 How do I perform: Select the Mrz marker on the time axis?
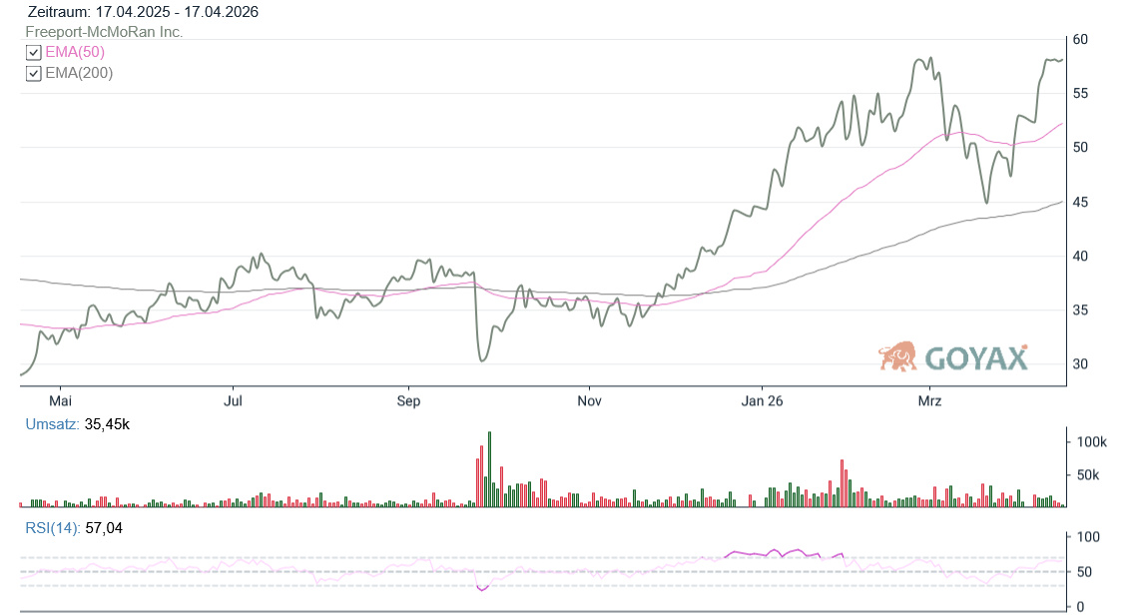point(929,401)
